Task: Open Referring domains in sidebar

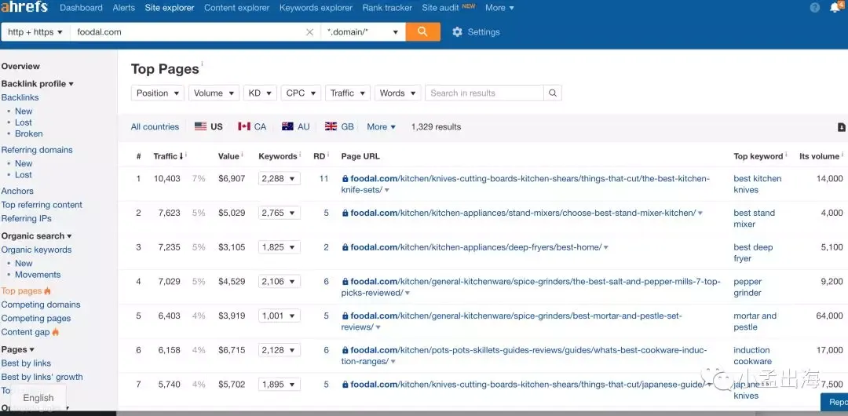Action: tap(37, 150)
